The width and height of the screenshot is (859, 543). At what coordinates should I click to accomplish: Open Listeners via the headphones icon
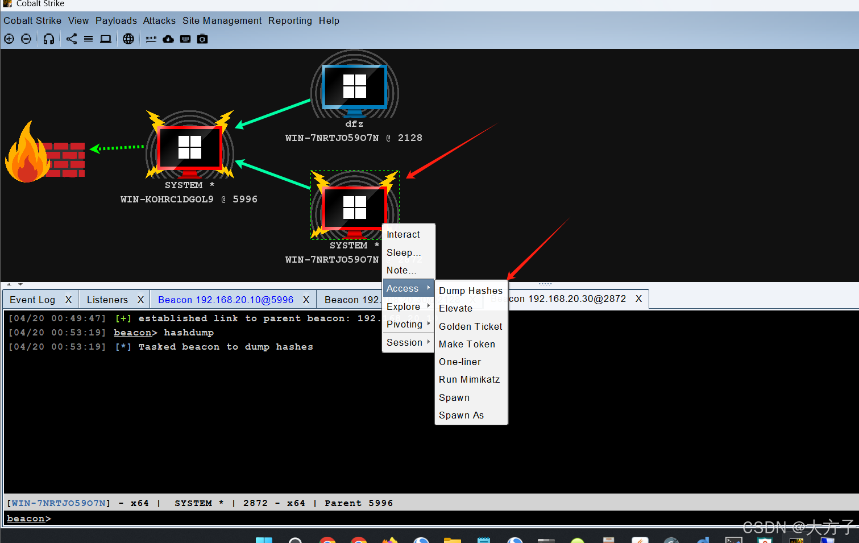(x=49, y=39)
